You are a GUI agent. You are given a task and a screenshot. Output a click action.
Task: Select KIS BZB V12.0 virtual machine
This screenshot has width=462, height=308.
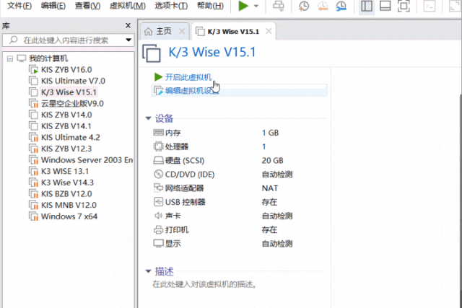[66, 194]
